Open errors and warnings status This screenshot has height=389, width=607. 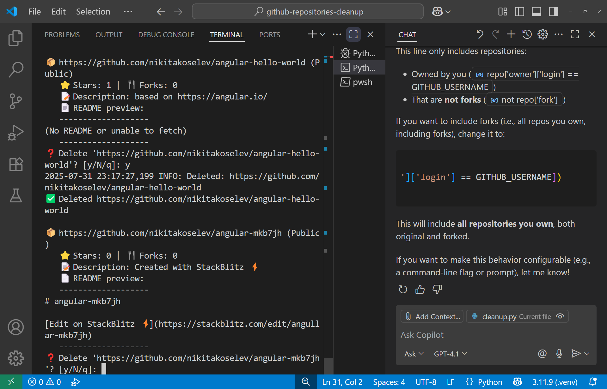point(45,382)
